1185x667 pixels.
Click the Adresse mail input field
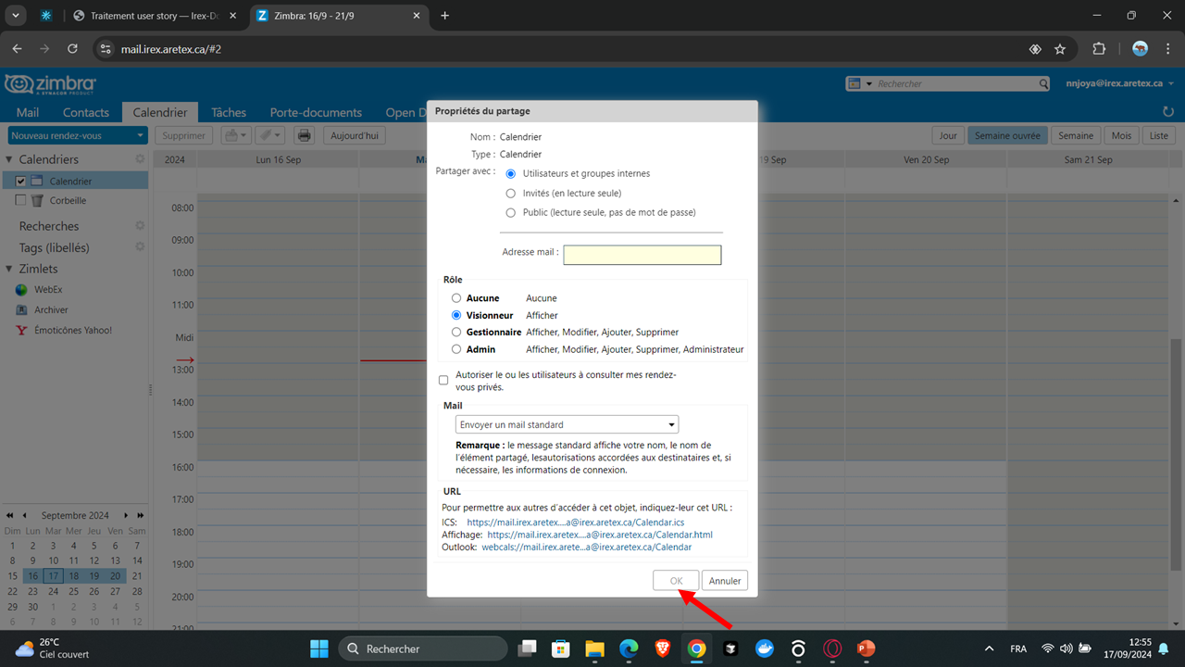642,255
